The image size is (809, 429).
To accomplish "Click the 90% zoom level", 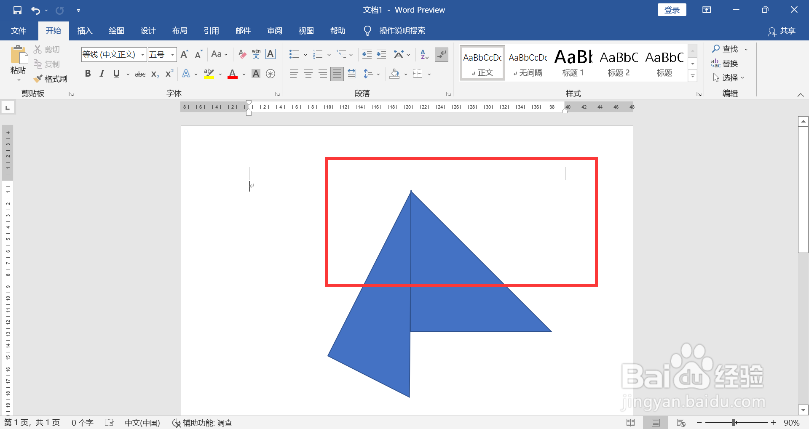I will (x=791, y=423).
